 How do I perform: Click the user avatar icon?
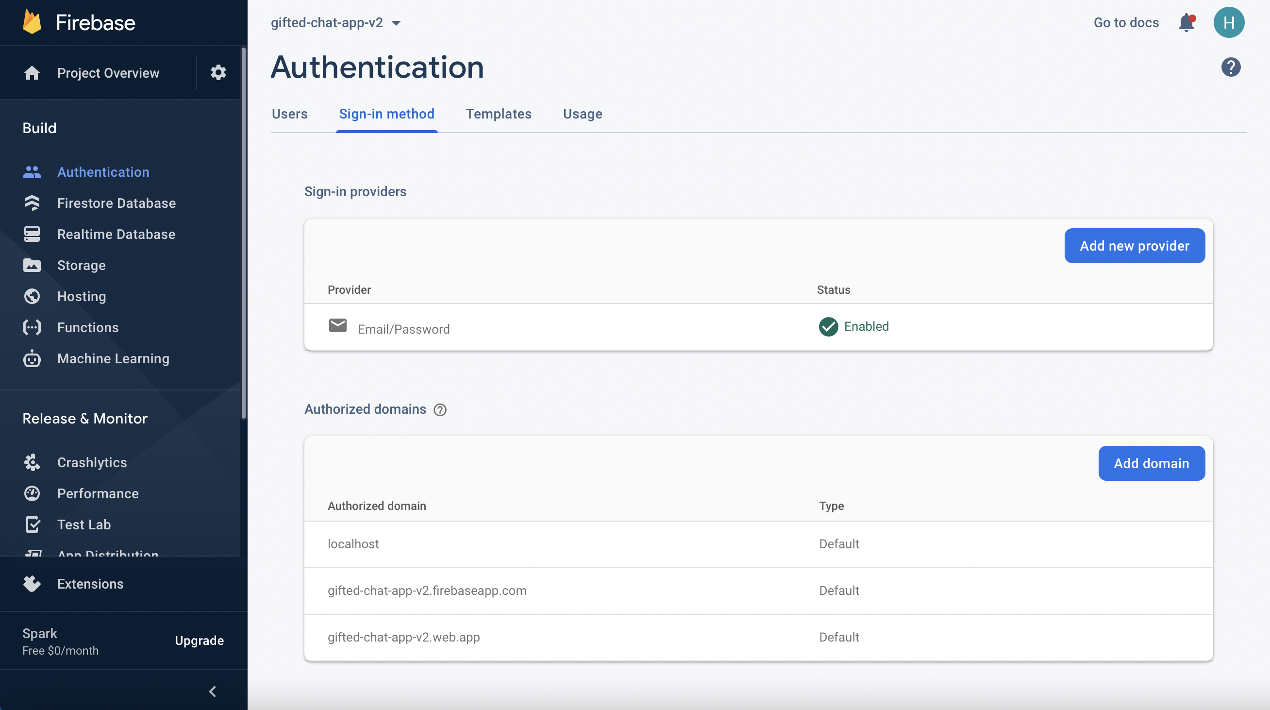click(1228, 23)
